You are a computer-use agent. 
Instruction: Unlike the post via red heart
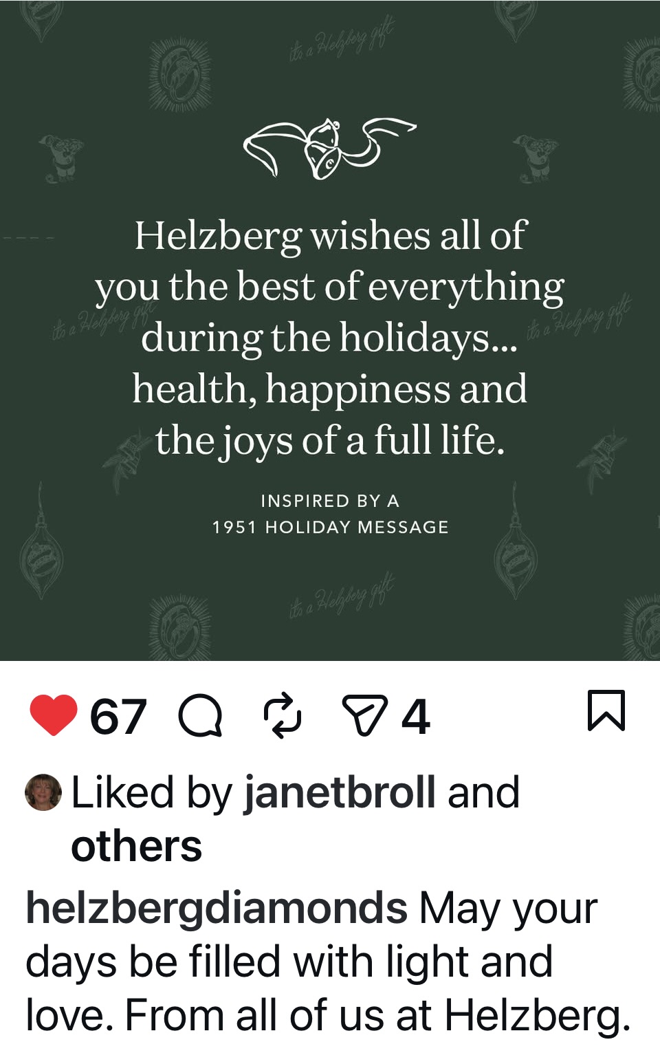[53, 715]
